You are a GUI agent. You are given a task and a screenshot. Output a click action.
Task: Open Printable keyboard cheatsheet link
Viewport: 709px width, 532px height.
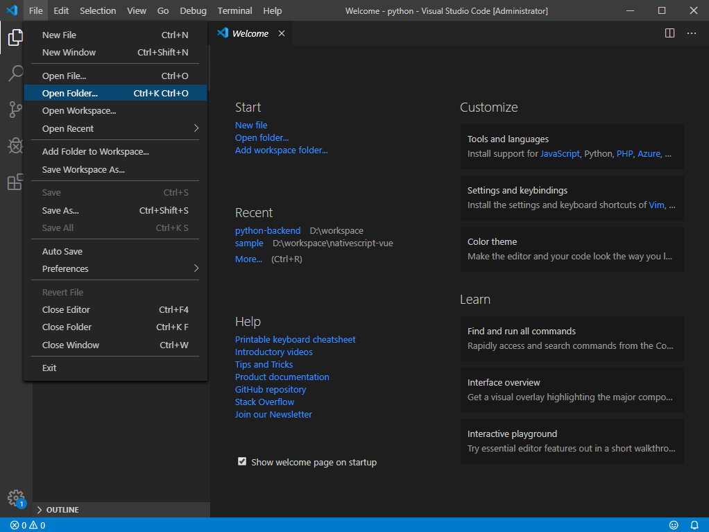[295, 339]
